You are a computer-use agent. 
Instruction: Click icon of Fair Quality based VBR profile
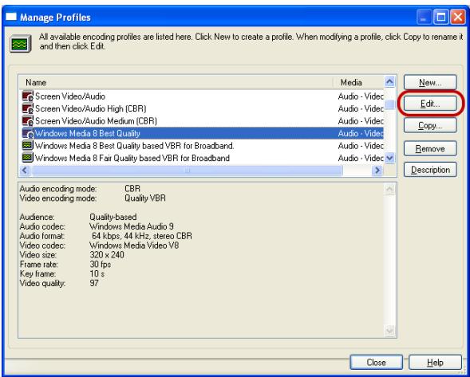click(x=28, y=158)
